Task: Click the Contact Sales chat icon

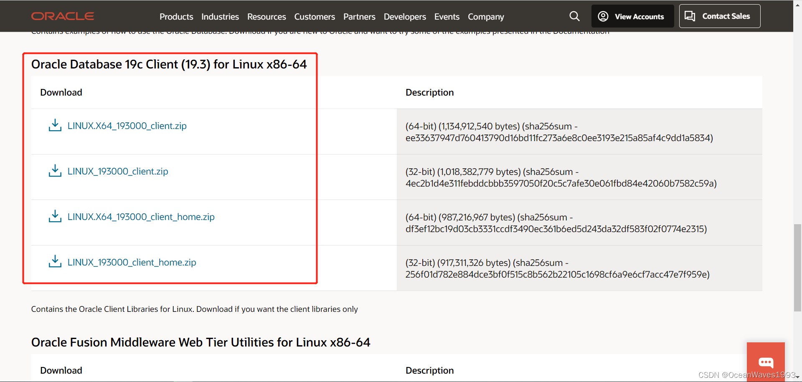Action: coord(690,16)
